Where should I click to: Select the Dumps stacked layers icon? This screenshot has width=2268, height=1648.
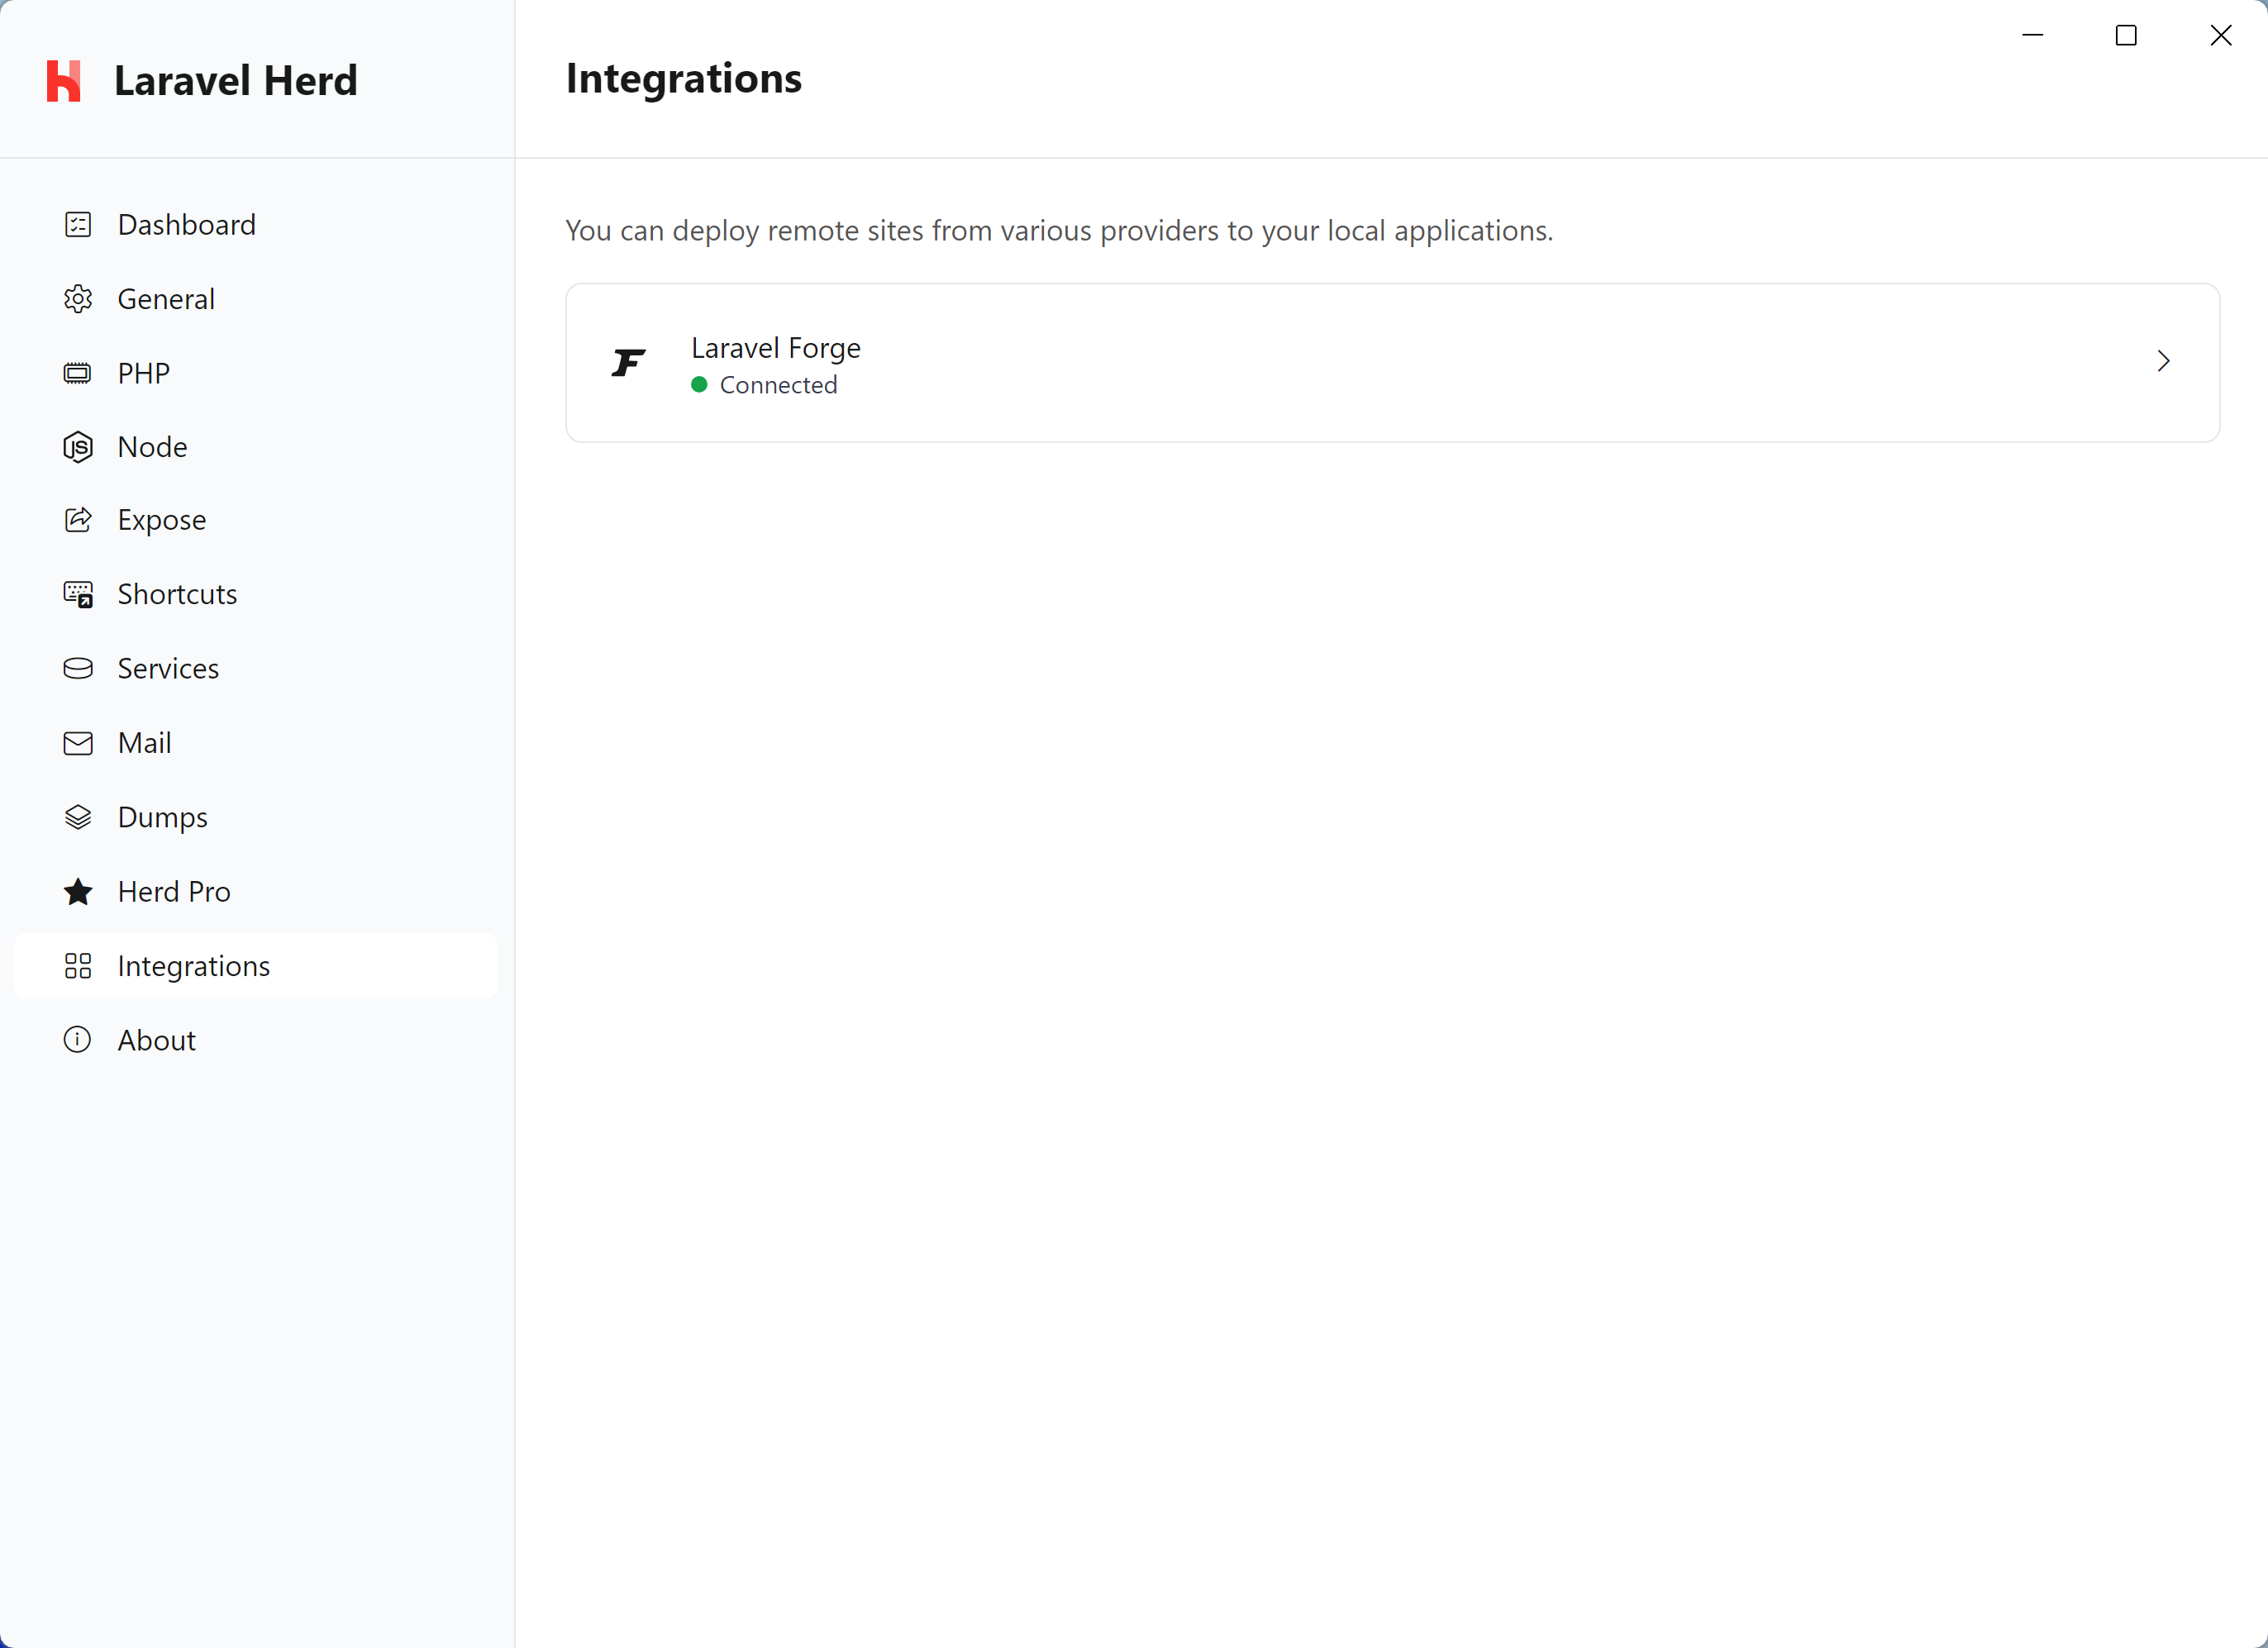pyautogui.click(x=77, y=816)
